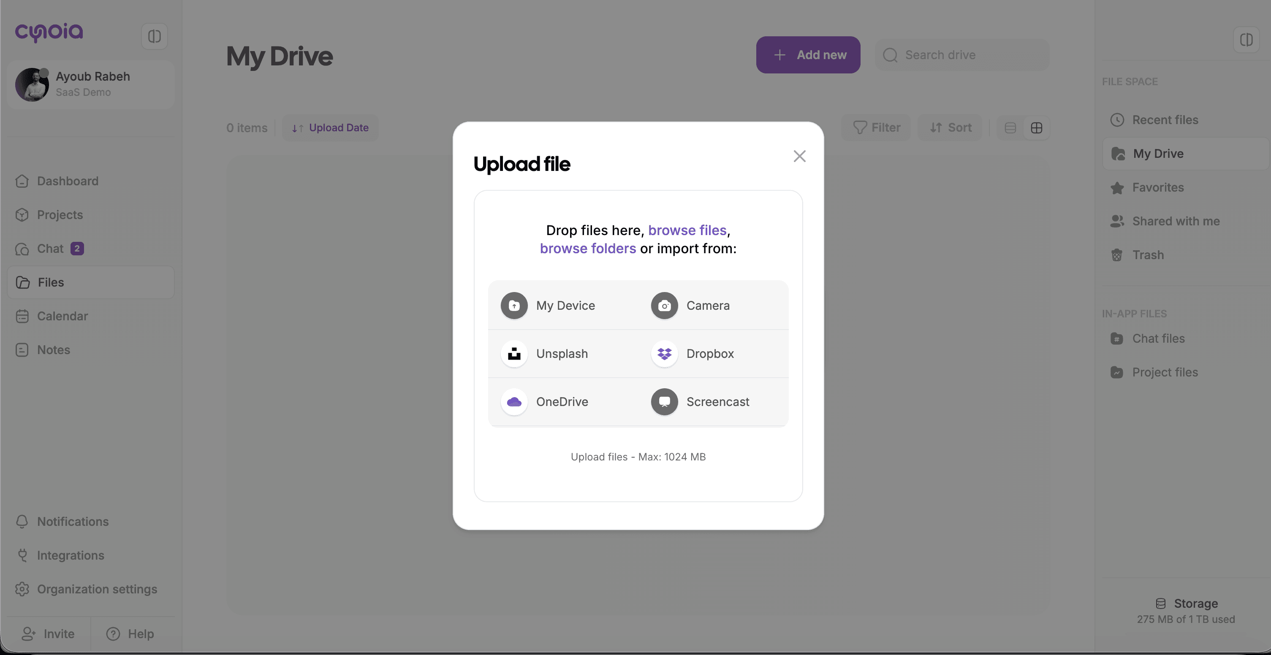Image resolution: width=1271 pixels, height=655 pixels.
Task: Go to Recent files
Action: pos(1165,120)
